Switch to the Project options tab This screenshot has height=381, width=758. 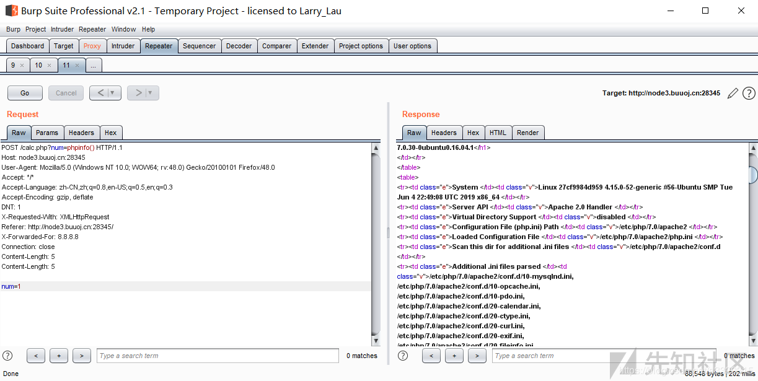coord(361,46)
